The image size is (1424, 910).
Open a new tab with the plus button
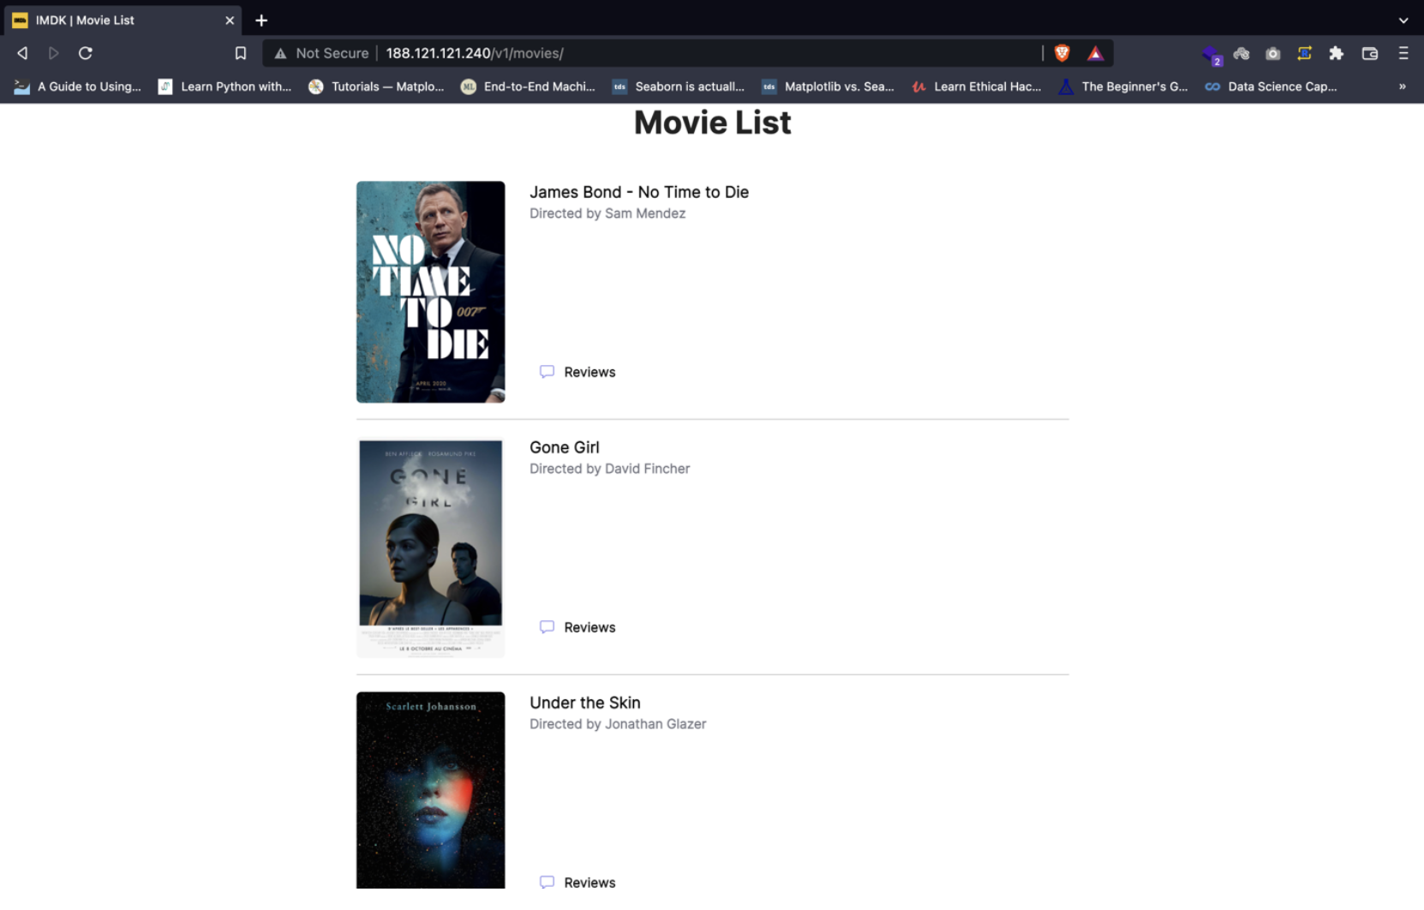[x=261, y=20]
